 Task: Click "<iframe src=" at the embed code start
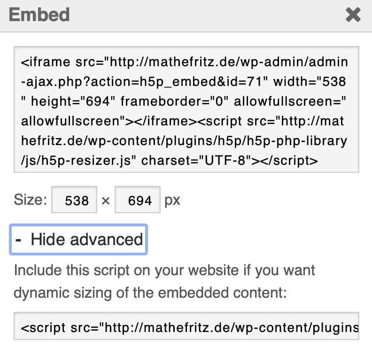click(62, 62)
